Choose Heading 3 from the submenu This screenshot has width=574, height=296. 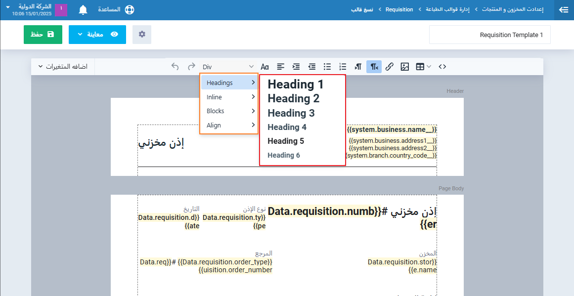point(291,113)
